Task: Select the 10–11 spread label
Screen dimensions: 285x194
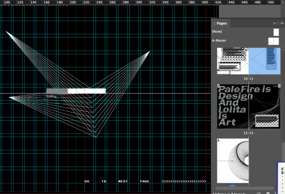Action: pyautogui.click(x=248, y=79)
